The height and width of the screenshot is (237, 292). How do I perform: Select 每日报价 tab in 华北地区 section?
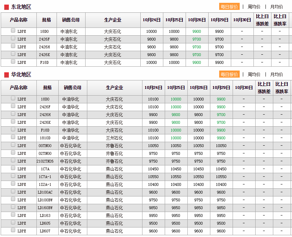coord(229,74)
